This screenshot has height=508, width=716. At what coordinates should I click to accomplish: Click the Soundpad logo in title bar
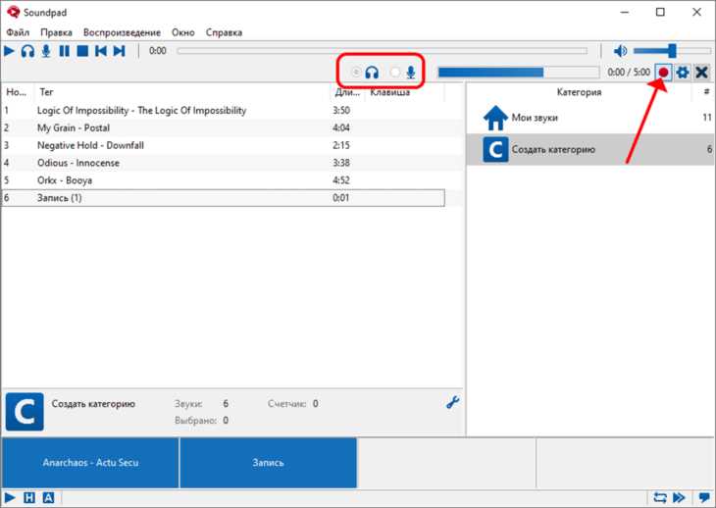click(x=14, y=13)
